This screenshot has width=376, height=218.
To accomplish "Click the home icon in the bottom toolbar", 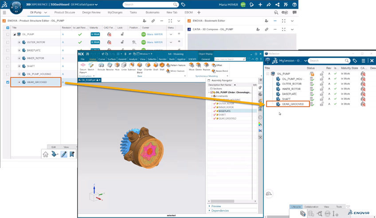I will pos(46,154).
